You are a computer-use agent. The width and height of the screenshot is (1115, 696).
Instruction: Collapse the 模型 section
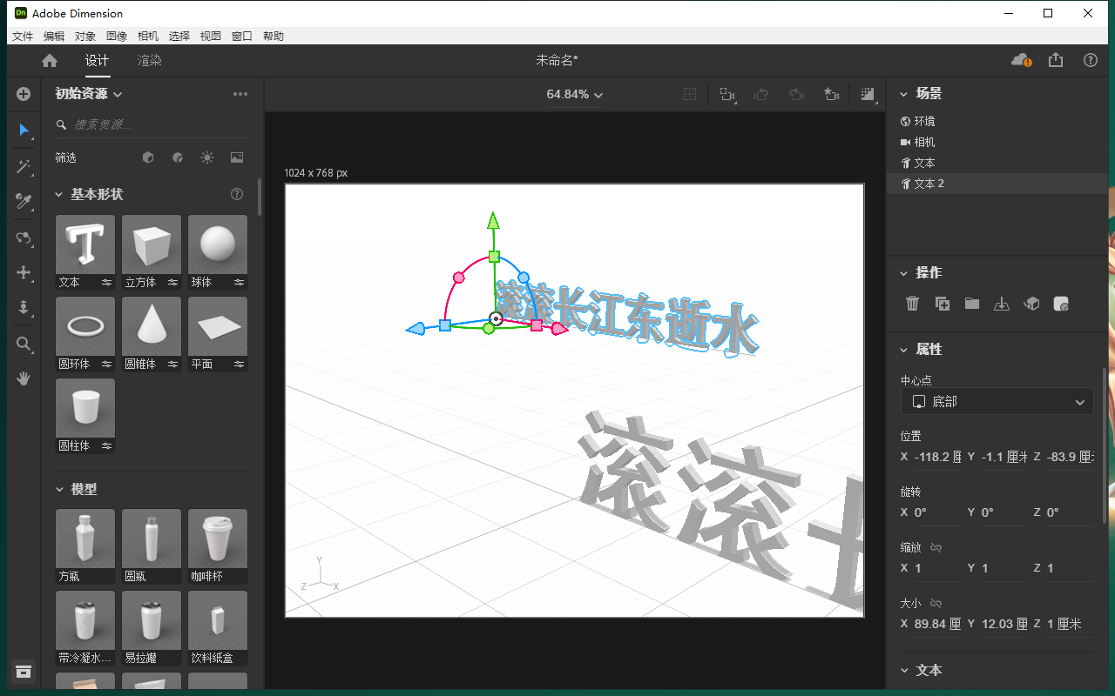[59, 490]
